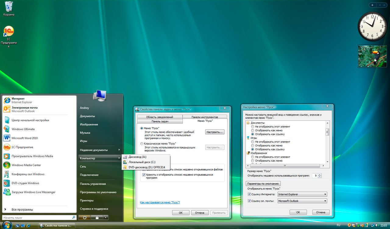The width and height of the screenshot is (390, 229).
Task: Open the Microsoft Outlook e-mail dropdown
Action: (302, 201)
